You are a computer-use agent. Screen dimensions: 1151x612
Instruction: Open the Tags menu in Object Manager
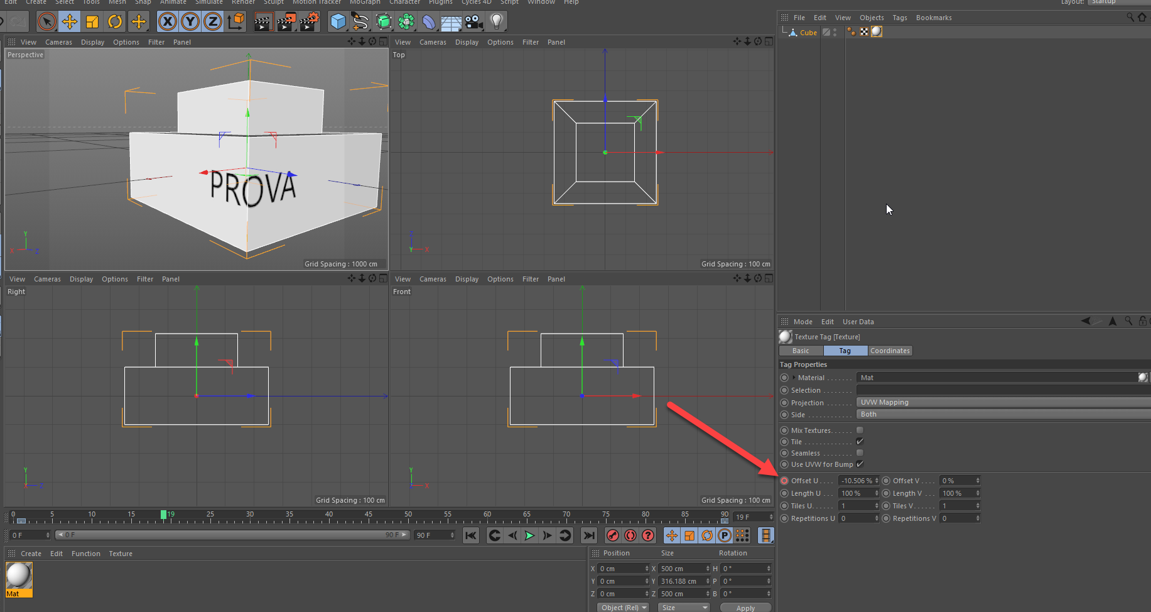(900, 18)
